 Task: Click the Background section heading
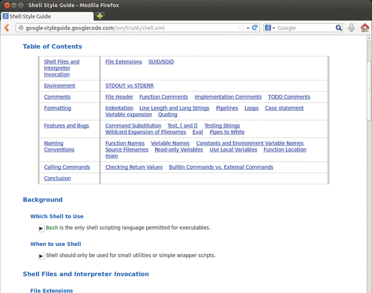pyautogui.click(x=43, y=199)
